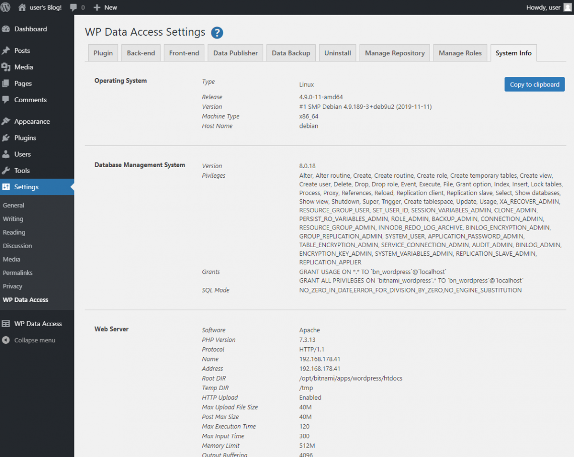Open the Manage Roles tab
Screen dimensions: 574x457
click(460, 52)
